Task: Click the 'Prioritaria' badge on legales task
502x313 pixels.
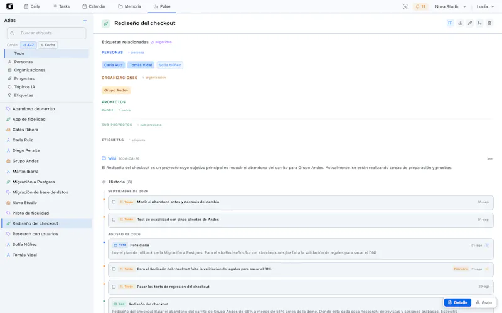Action: point(461,269)
